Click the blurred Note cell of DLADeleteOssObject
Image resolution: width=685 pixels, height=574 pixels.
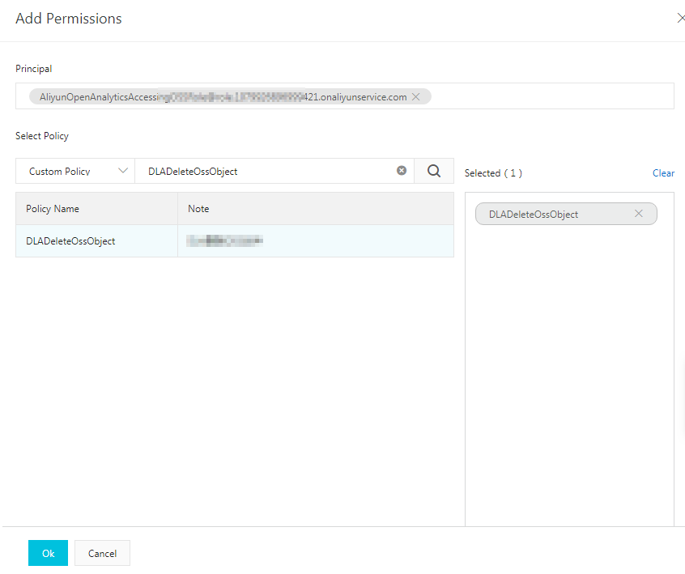[316, 240]
